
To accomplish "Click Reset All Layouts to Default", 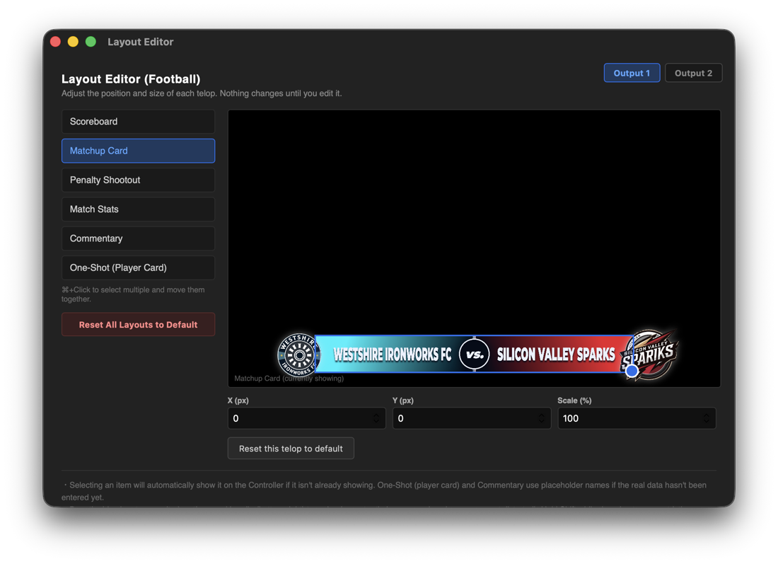I will [138, 325].
